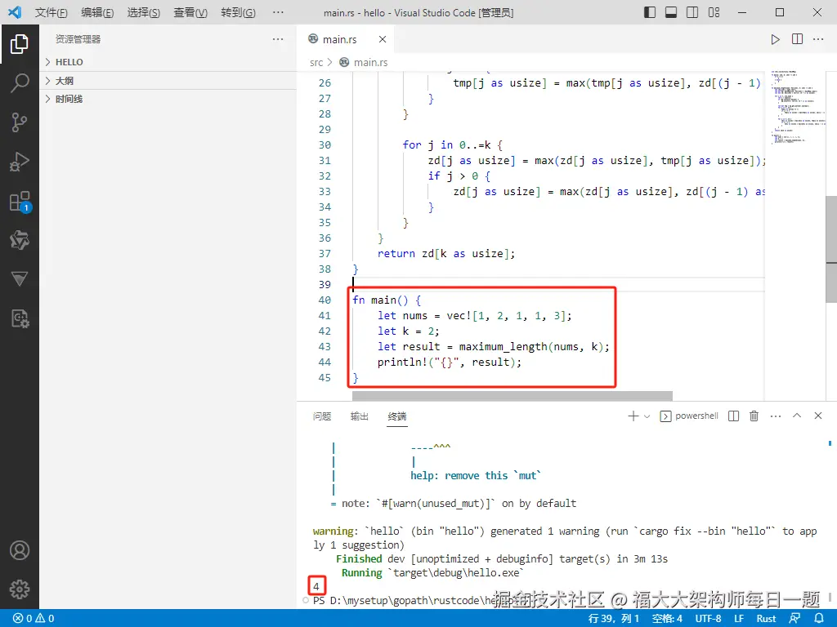
Task: Split the terminal pane
Action: click(x=733, y=416)
